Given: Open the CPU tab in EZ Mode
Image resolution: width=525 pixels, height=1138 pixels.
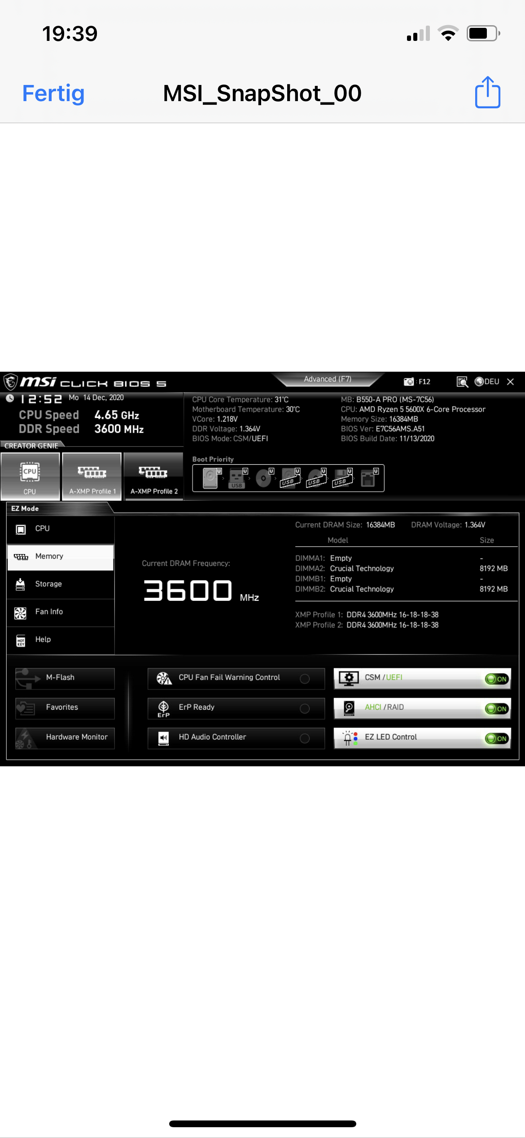Looking at the screenshot, I should pos(61,529).
